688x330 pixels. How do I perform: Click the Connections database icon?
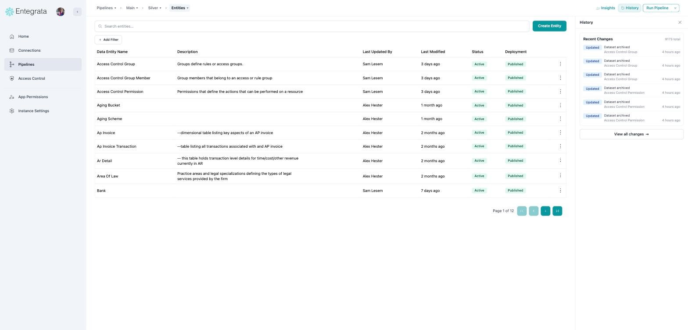click(12, 50)
